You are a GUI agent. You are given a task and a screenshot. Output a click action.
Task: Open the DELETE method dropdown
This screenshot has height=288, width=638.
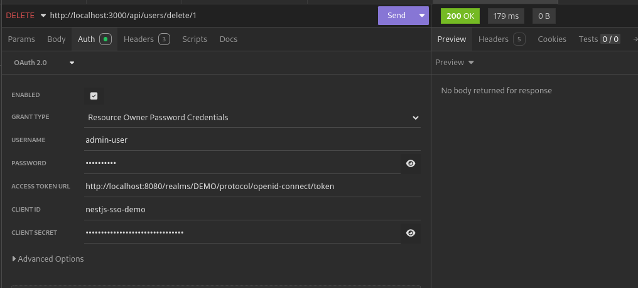click(26, 16)
